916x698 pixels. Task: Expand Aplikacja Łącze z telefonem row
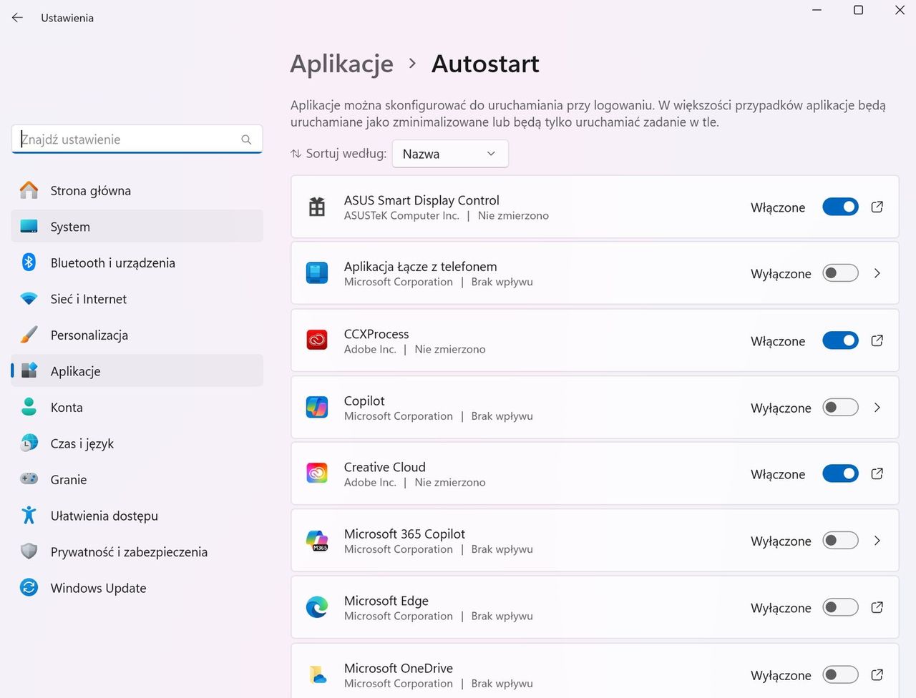[x=877, y=273]
